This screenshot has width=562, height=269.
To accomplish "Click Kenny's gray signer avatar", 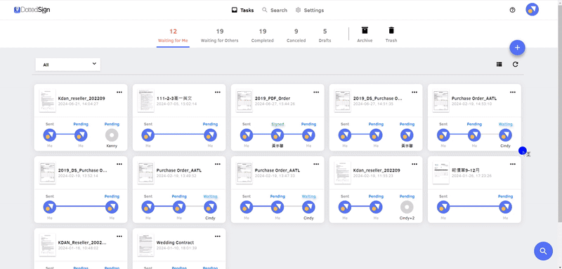I will pos(112,135).
